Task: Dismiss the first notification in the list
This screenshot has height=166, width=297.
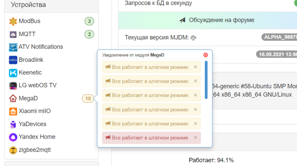Action: (x=196, y=67)
